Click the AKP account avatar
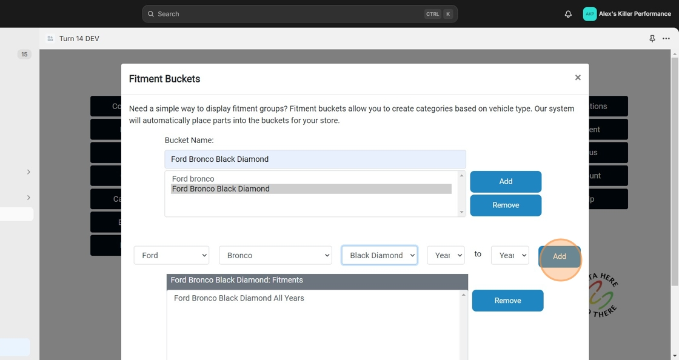The width and height of the screenshot is (679, 360). click(590, 14)
